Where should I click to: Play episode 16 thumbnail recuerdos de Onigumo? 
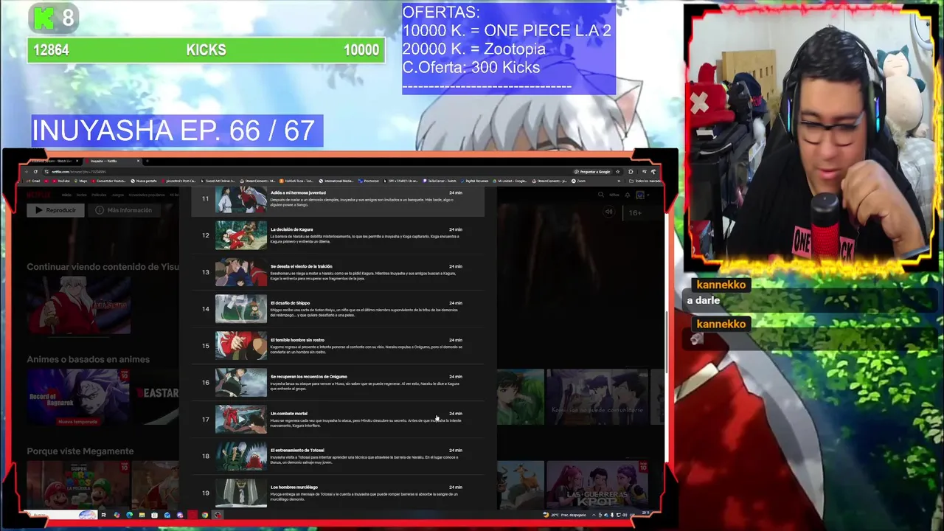tap(241, 383)
